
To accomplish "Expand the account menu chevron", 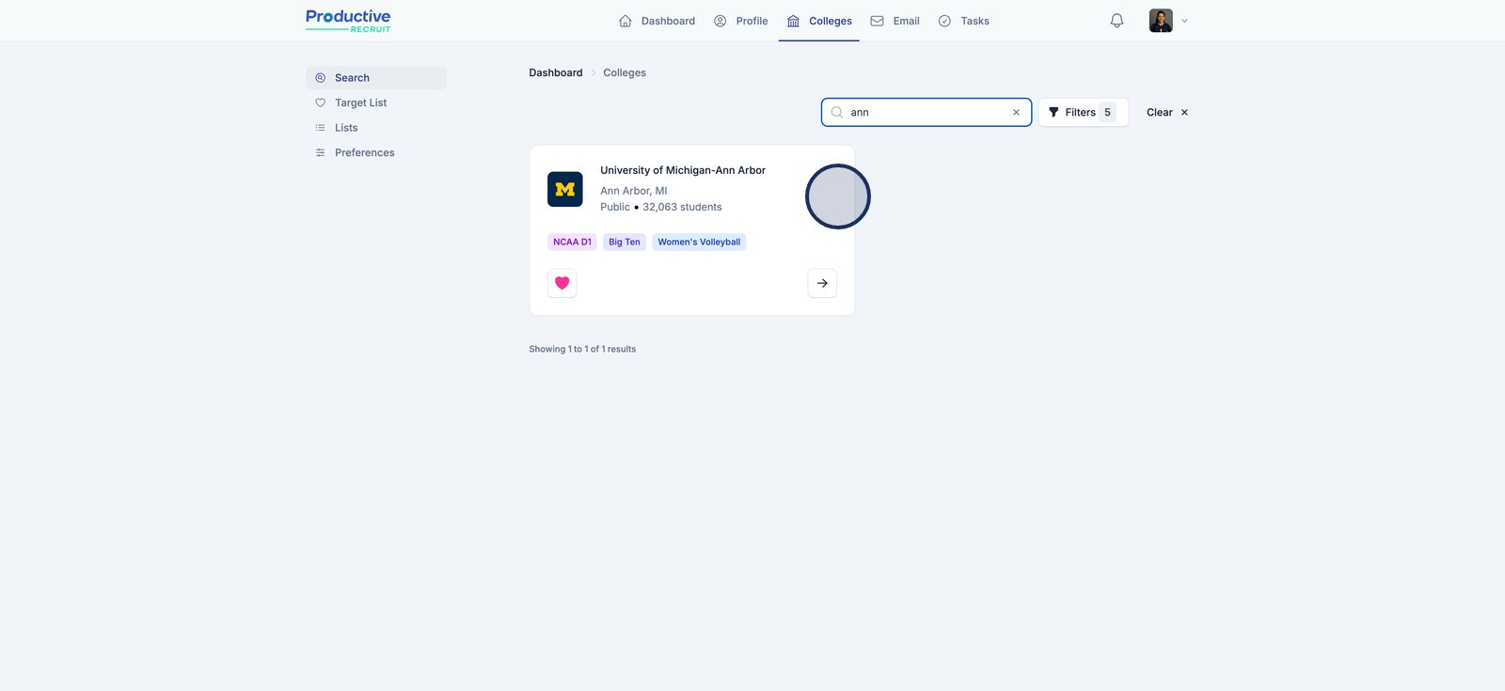I will 1184,21.
